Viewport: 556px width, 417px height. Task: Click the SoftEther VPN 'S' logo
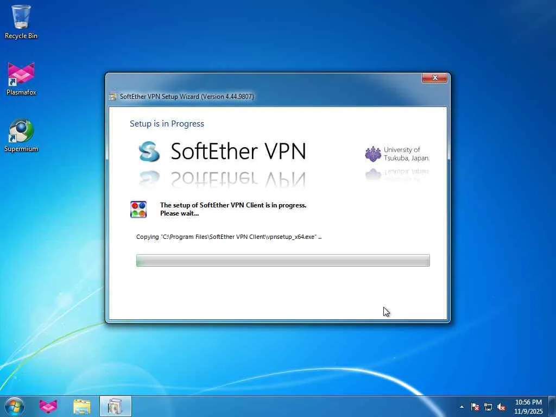pyautogui.click(x=149, y=151)
